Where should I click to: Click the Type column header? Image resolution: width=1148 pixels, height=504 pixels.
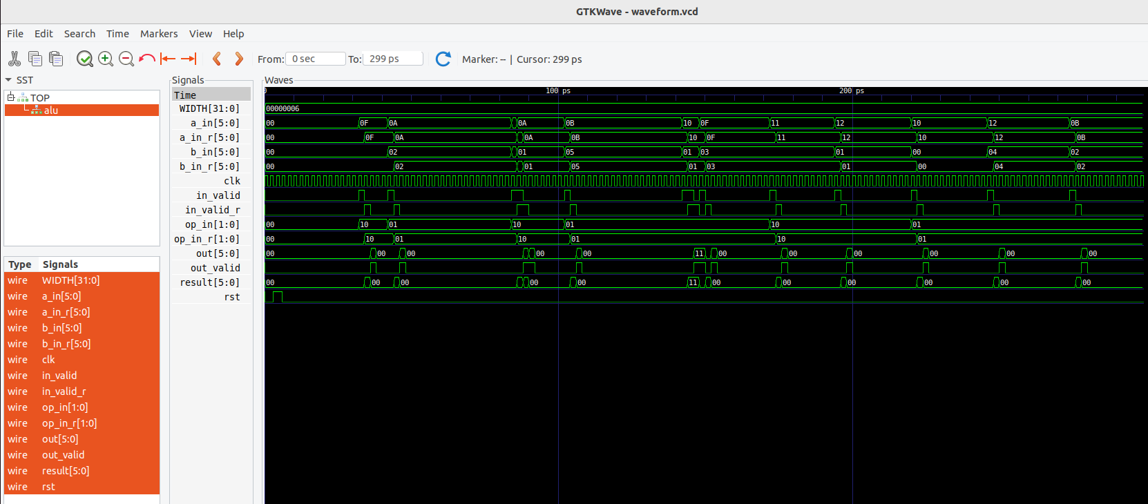(x=20, y=264)
